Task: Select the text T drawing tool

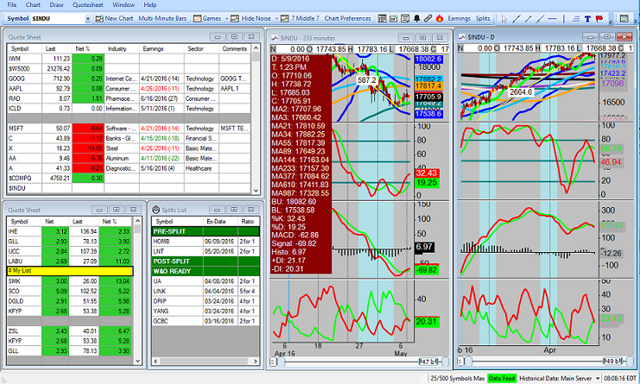Action: (587, 19)
